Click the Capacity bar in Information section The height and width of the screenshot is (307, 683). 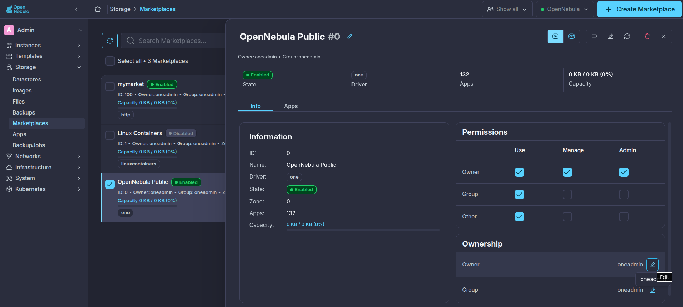pos(363,230)
